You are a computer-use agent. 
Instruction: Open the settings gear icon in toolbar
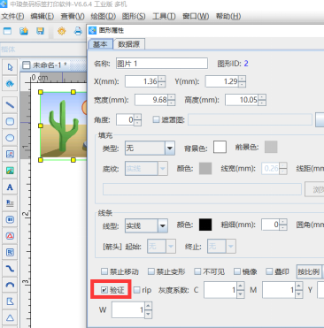tap(61, 31)
